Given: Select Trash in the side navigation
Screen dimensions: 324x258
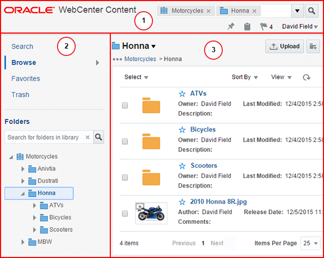Looking at the screenshot, I should point(20,95).
